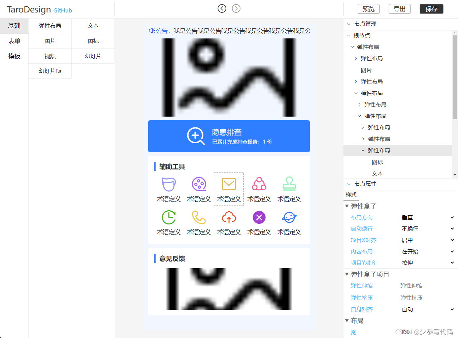Click the purple circle X icon
The width and height of the screenshot is (458, 338).
(x=259, y=217)
